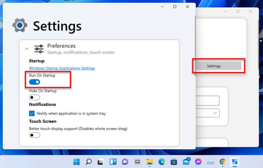Viewport: 263px width, 168px height.
Task: Disable the Run On Startup toggle
Action: click(35, 82)
